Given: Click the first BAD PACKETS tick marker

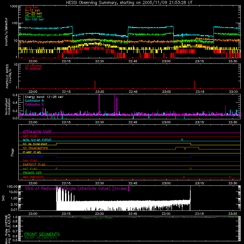Looking at the screenshot, I should pos(184,177).
